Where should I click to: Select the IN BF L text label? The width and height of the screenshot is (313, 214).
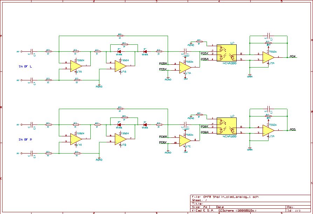click(25, 66)
